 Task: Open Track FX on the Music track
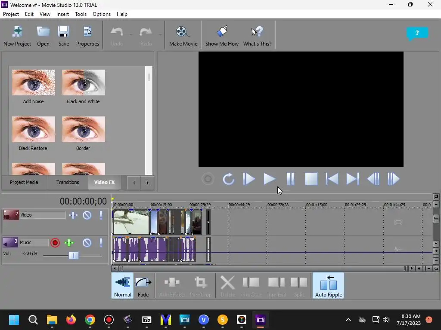click(68, 243)
